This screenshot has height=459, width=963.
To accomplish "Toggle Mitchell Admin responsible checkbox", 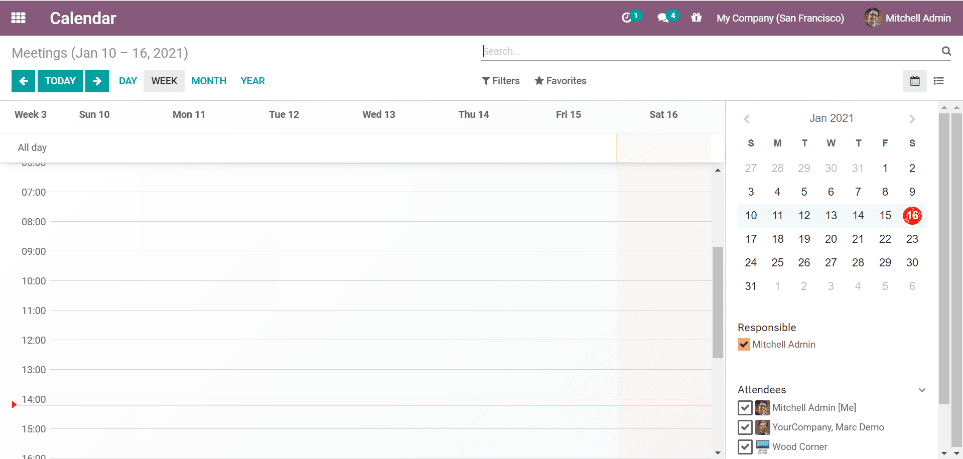I will point(744,345).
